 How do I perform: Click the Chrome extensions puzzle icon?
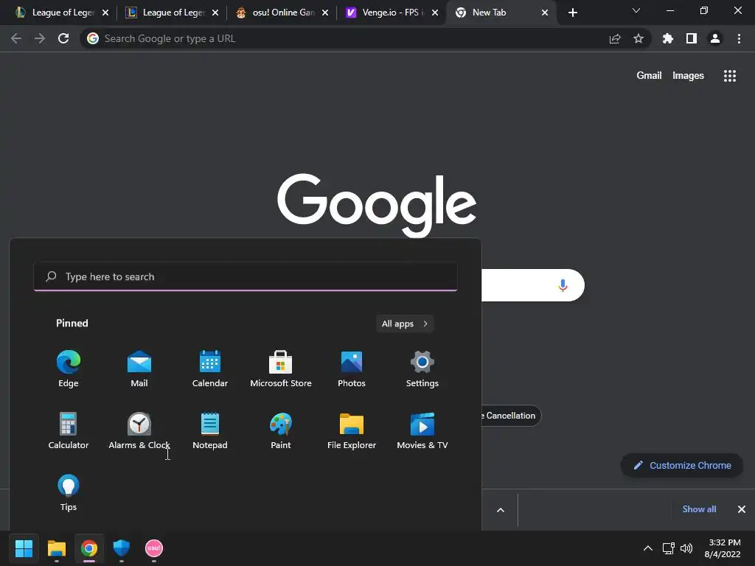coord(667,38)
